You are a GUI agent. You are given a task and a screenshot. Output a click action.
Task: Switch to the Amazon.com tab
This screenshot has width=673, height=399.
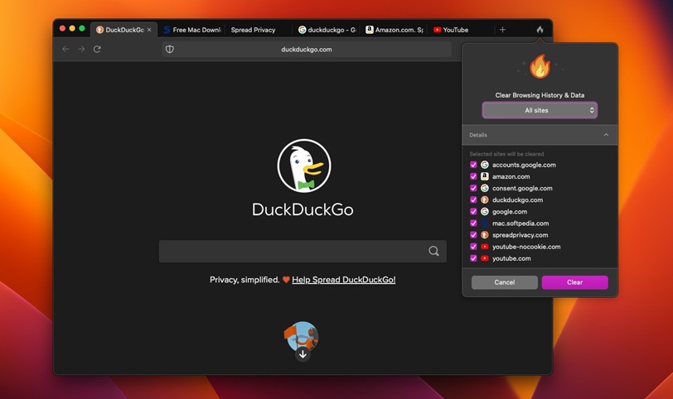(395, 30)
